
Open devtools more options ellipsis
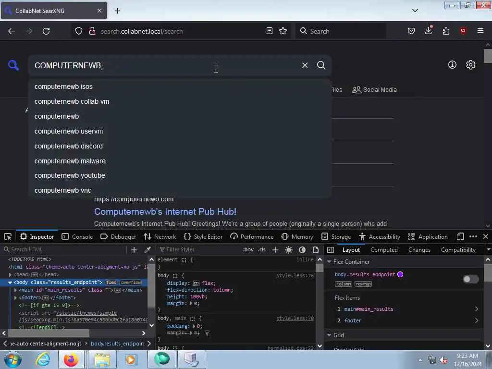pos(473,236)
